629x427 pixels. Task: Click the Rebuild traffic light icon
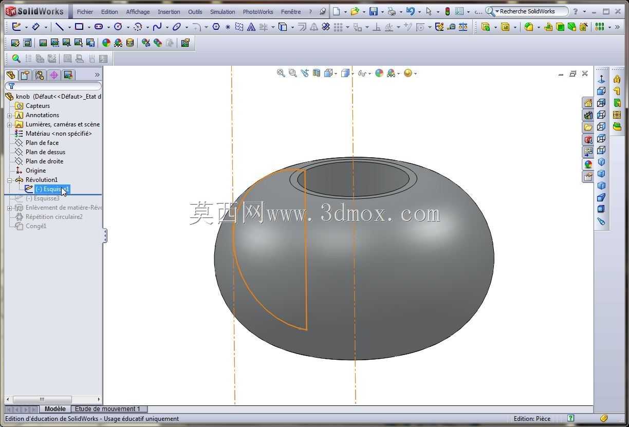[x=448, y=11]
